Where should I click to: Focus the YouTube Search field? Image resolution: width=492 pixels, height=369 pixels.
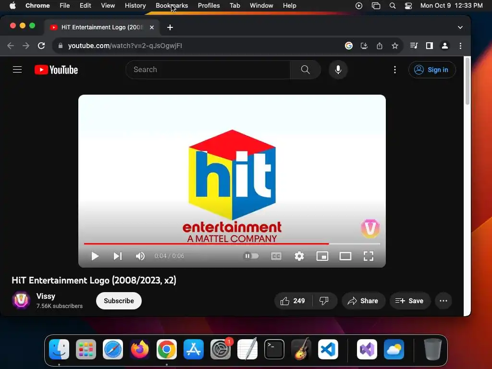click(208, 70)
